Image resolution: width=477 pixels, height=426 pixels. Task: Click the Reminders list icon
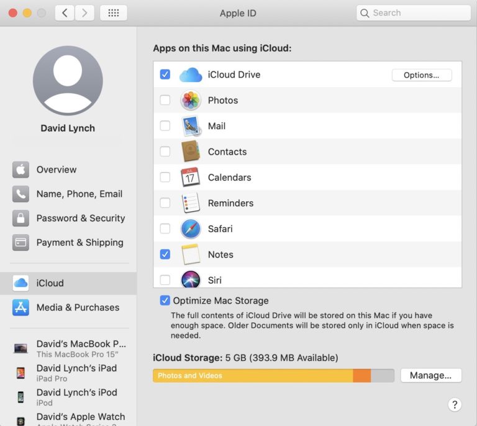click(191, 203)
